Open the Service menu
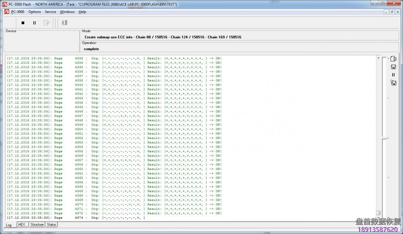 click(50, 12)
